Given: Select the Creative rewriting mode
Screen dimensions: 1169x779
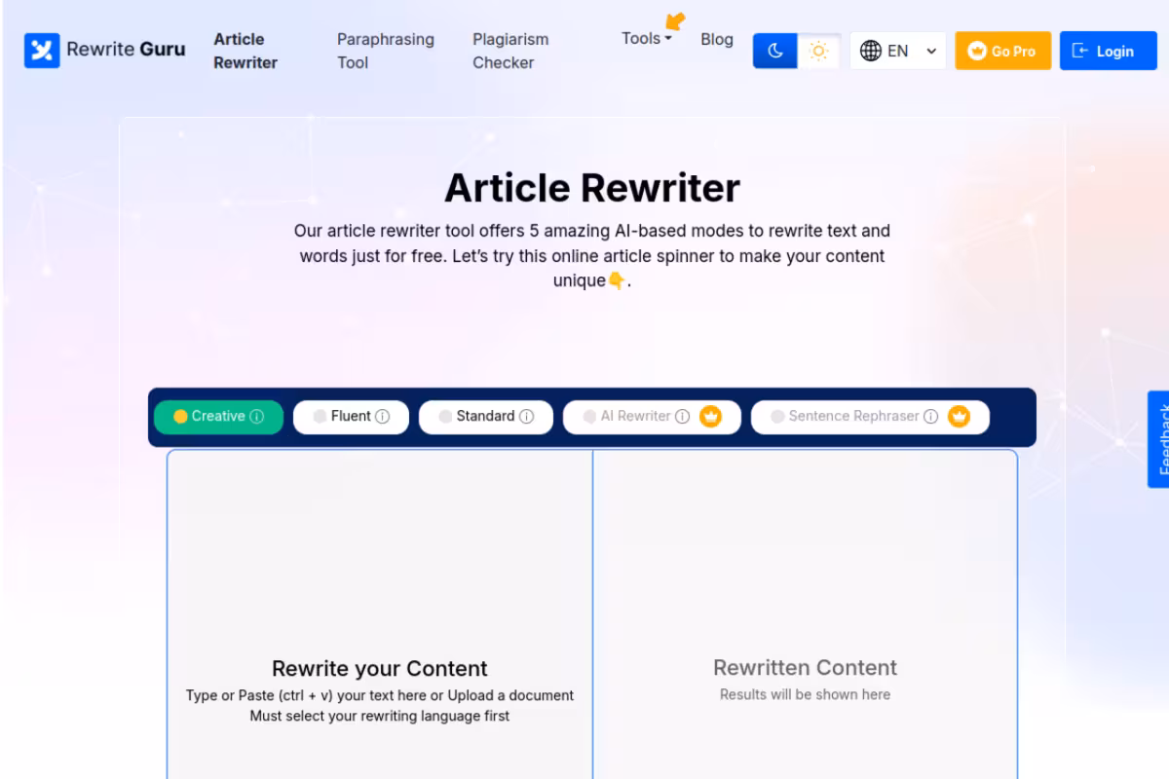Looking at the screenshot, I should (x=218, y=417).
